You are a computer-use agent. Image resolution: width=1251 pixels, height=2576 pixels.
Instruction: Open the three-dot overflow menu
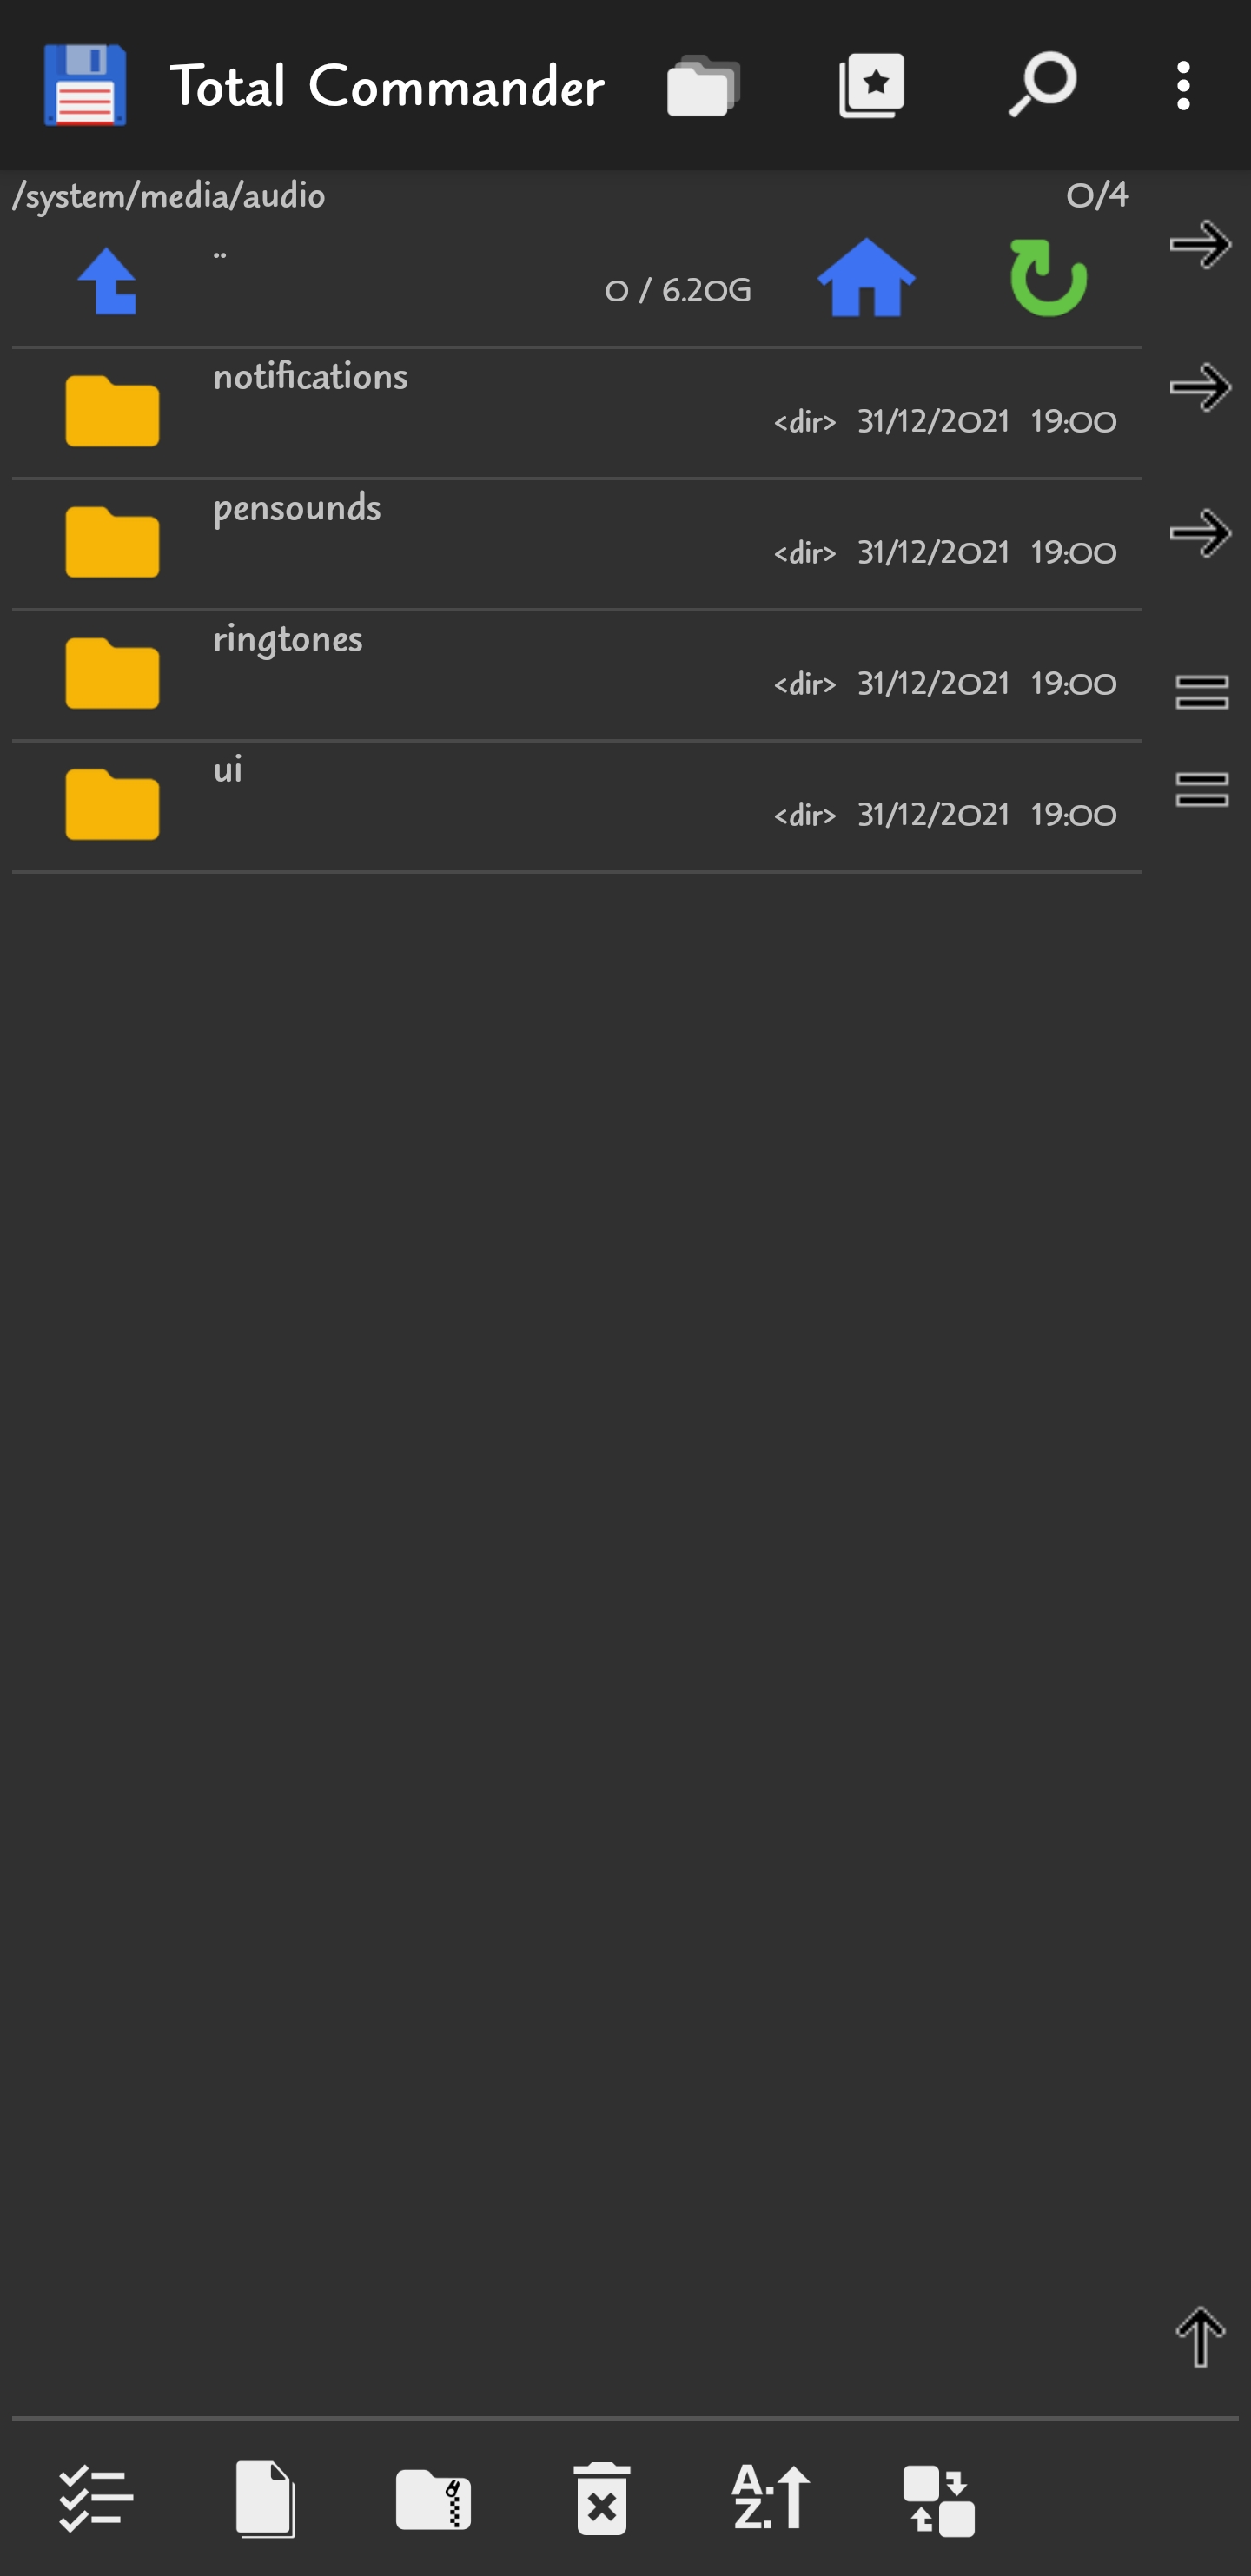tap(1183, 86)
